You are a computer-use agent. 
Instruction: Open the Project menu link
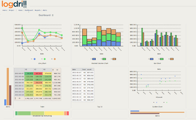pos(11,10)
